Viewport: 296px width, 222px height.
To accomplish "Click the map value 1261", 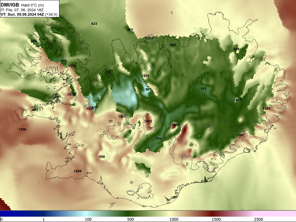I will click(149, 38).
